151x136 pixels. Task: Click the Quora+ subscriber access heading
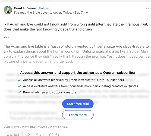point(78,73)
